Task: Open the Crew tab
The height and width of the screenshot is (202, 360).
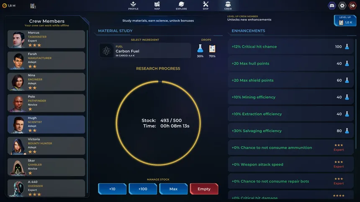Action: (228, 5)
